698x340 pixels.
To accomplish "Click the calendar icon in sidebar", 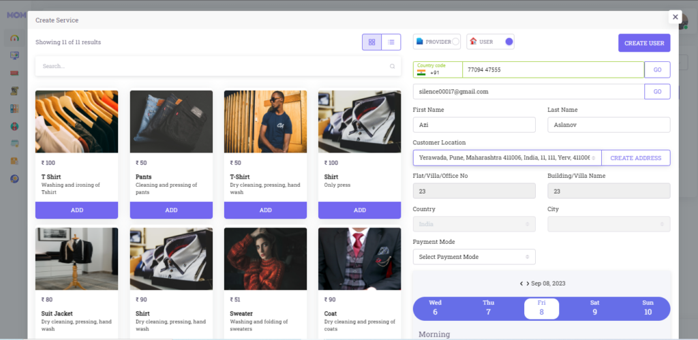I will [x=15, y=143].
